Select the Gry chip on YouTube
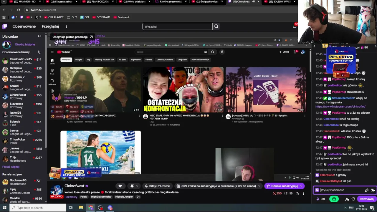 [x=88, y=59]
